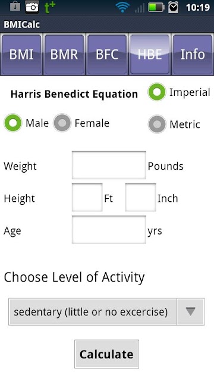Screen dimensions: 214x381
Task: Tap the Calculate button
Action: tap(106, 354)
